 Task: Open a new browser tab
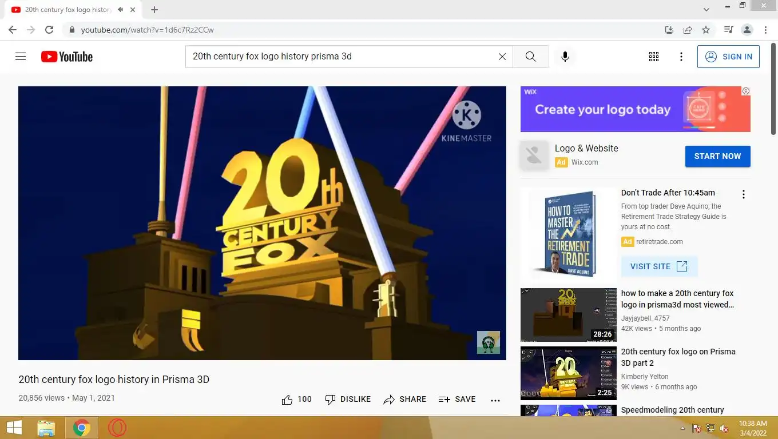(x=154, y=10)
